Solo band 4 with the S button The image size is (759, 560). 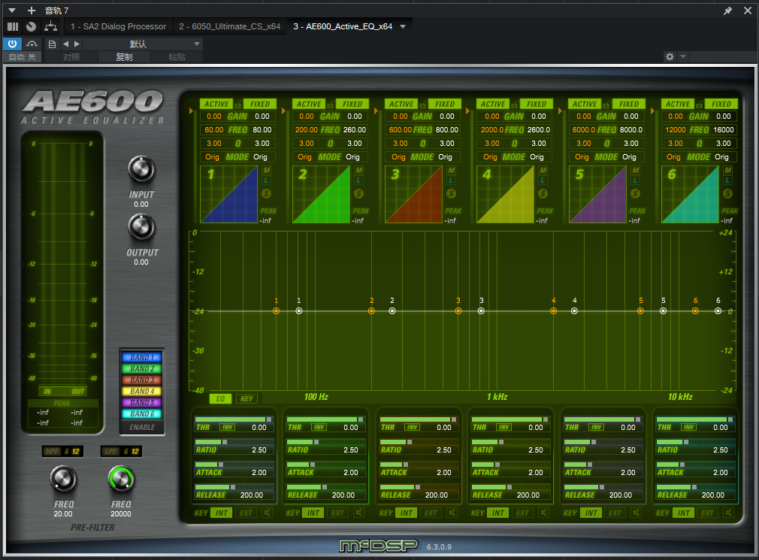[x=543, y=194]
